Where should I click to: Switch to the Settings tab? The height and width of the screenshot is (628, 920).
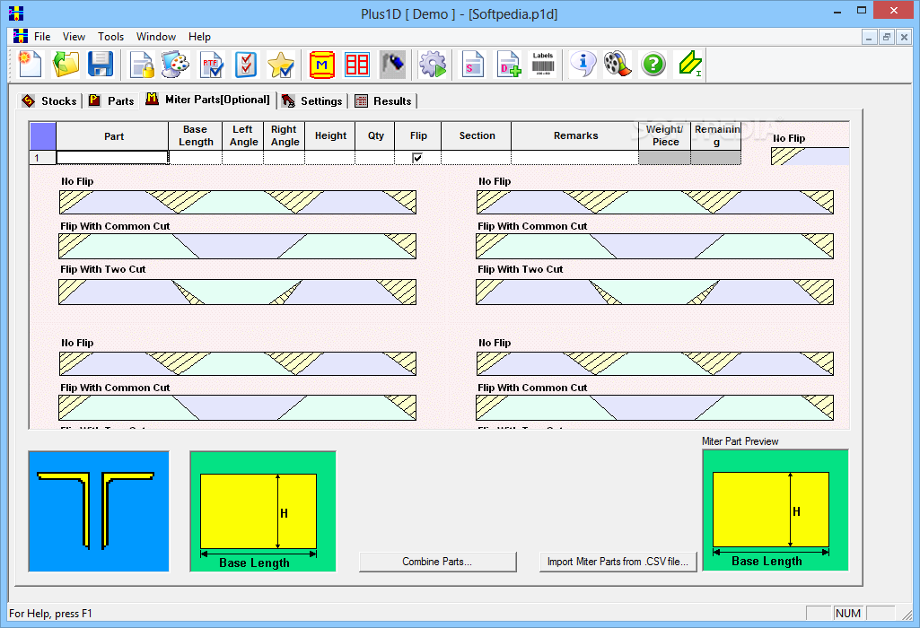(312, 100)
